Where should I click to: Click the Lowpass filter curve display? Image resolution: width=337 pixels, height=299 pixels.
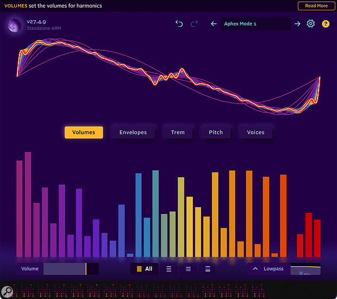(305, 269)
